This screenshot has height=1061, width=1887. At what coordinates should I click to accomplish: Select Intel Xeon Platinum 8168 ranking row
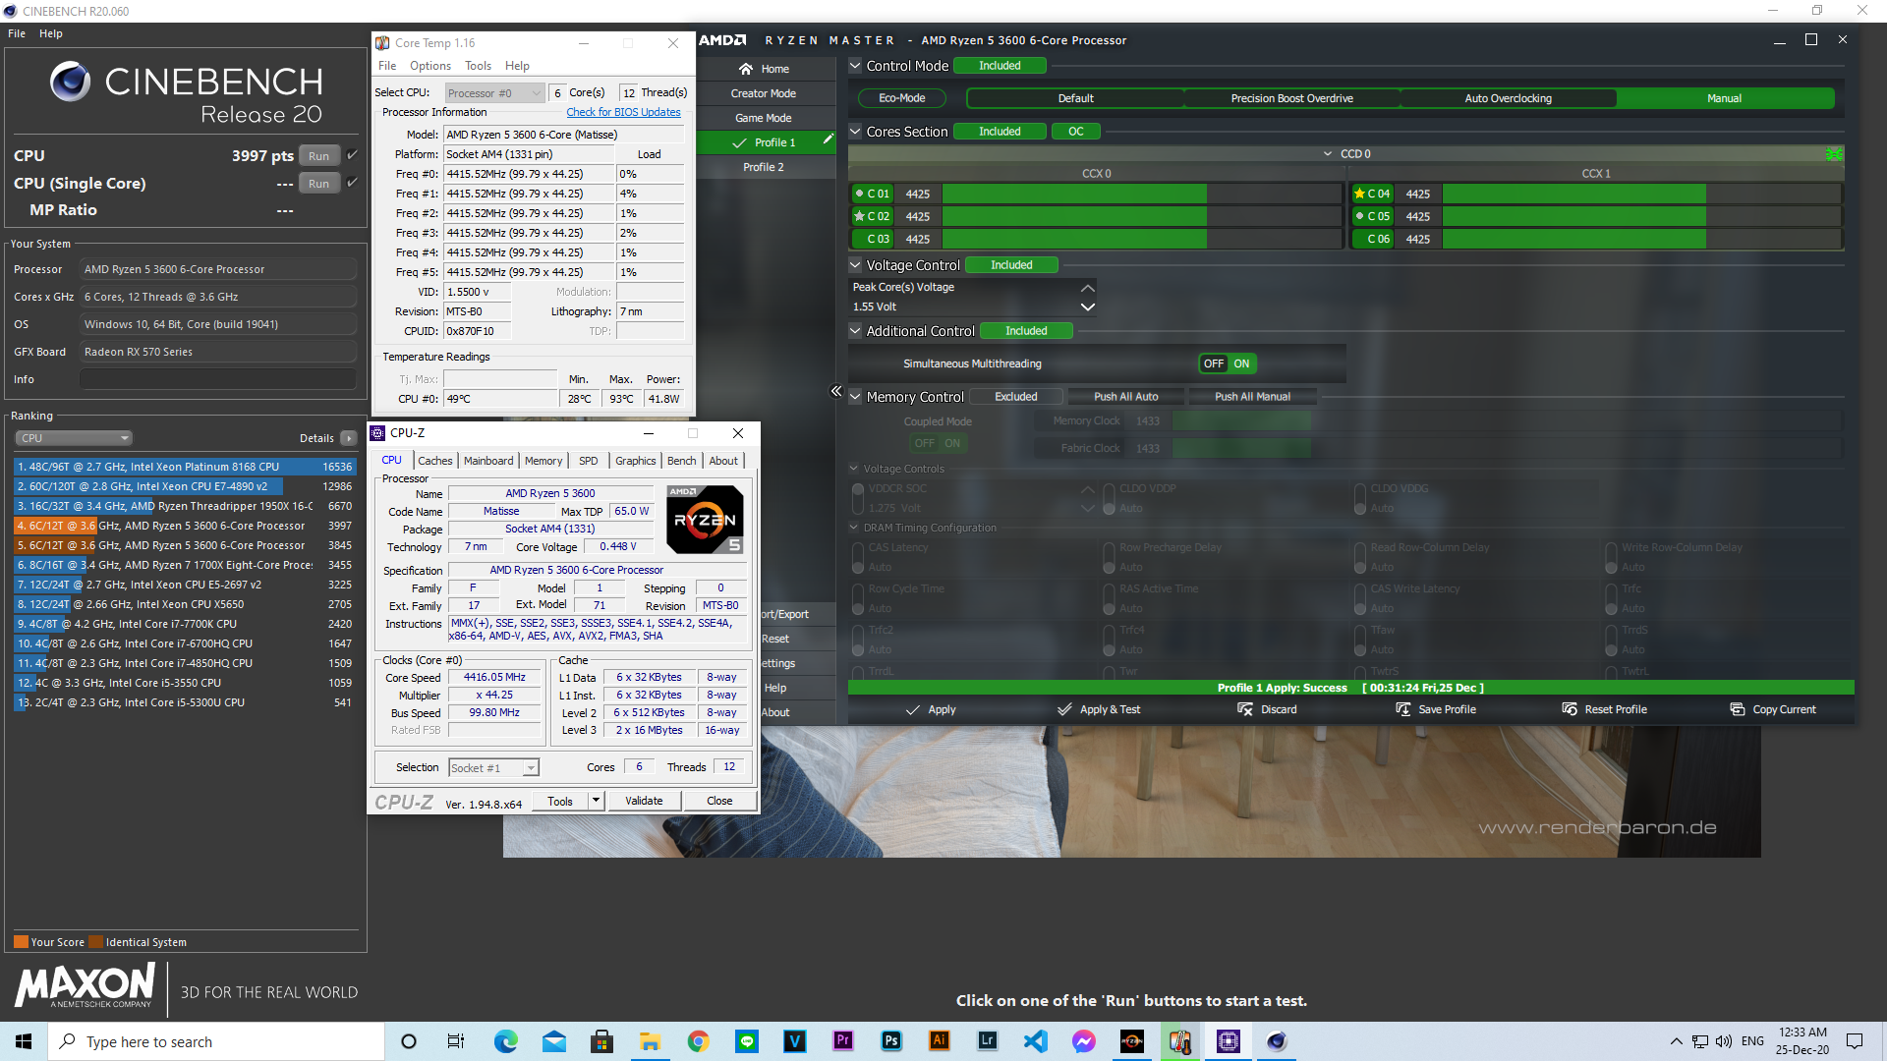coord(185,467)
